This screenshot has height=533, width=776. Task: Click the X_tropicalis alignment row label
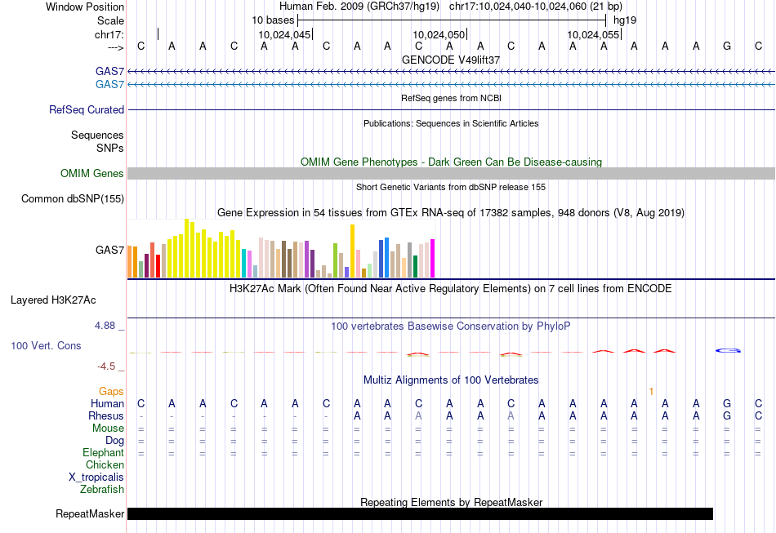click(x=96, y=477)
